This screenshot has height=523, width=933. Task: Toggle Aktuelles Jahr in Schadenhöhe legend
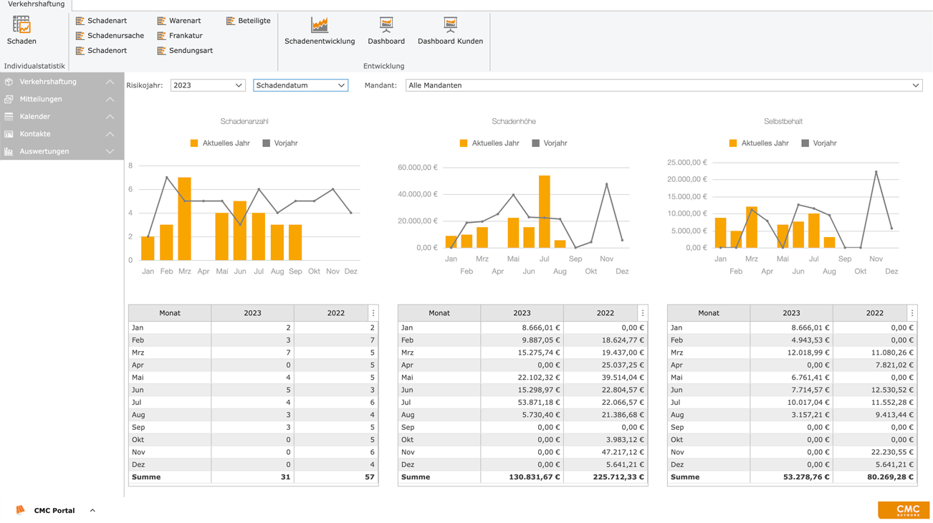489,143
